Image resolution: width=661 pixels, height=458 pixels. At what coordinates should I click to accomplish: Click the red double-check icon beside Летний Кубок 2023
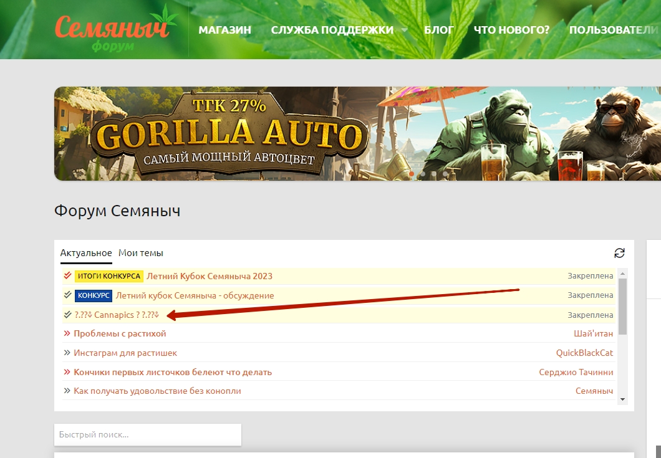[67, 276]
